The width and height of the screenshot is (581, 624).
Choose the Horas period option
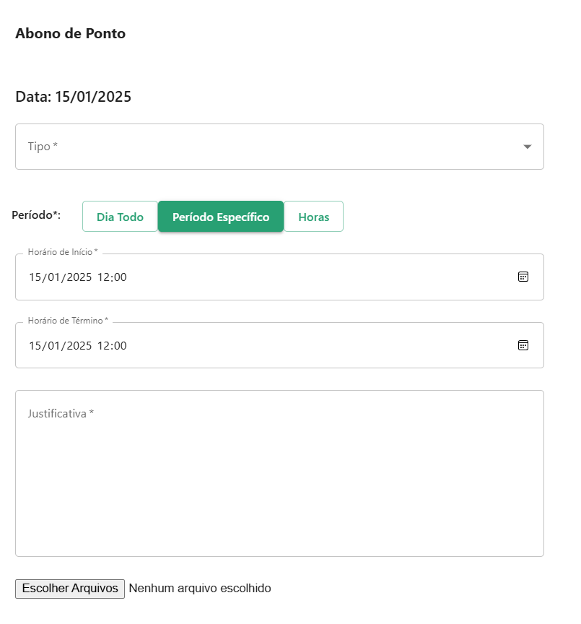tap(314, 217)
